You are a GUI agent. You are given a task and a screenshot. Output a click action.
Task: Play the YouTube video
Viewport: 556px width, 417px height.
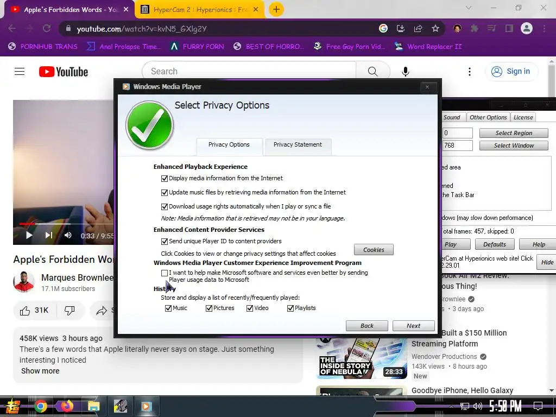(x=29, y=236)
